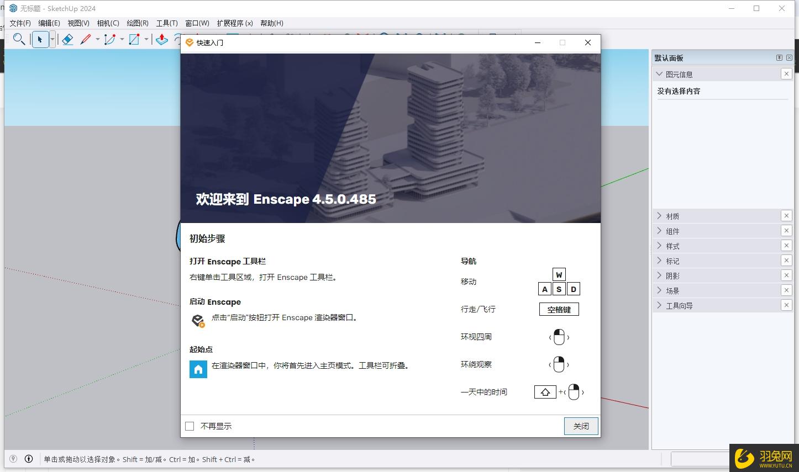Choose the Line pencil tool
This screenshot has width=799, height=472.
[x=86, y=39]
